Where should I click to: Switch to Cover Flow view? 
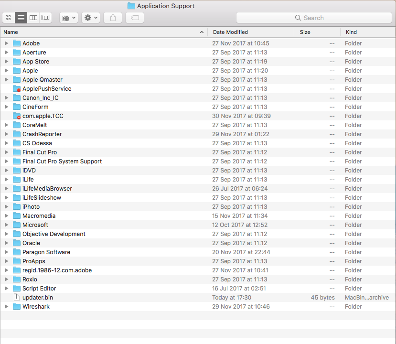coord(46,18)
